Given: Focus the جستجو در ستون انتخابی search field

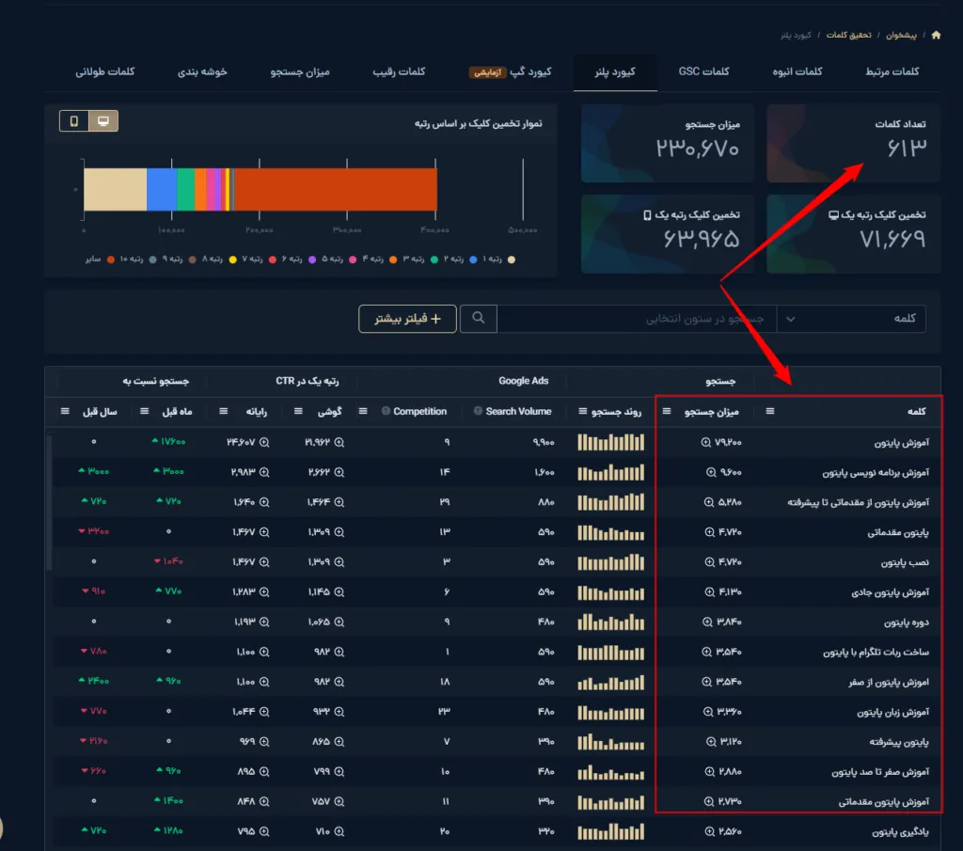Looking at the screenshot, I should pyautogui.click(x=637, y=319).
